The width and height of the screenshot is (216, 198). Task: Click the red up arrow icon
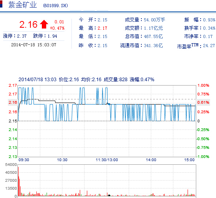click(x=44, y=24)
